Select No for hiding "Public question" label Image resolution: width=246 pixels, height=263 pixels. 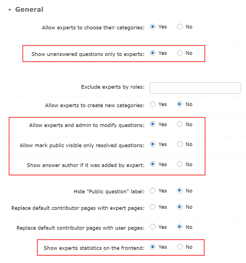tap(180, 191)
